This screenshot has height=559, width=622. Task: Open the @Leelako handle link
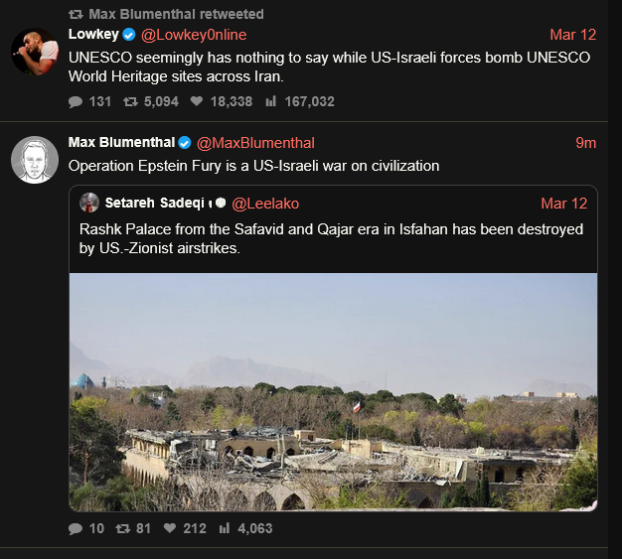(265, 204)
